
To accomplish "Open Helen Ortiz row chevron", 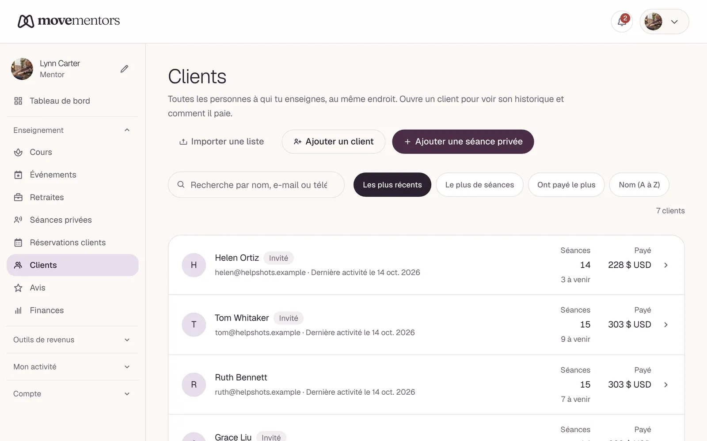I will pos(666,265).
